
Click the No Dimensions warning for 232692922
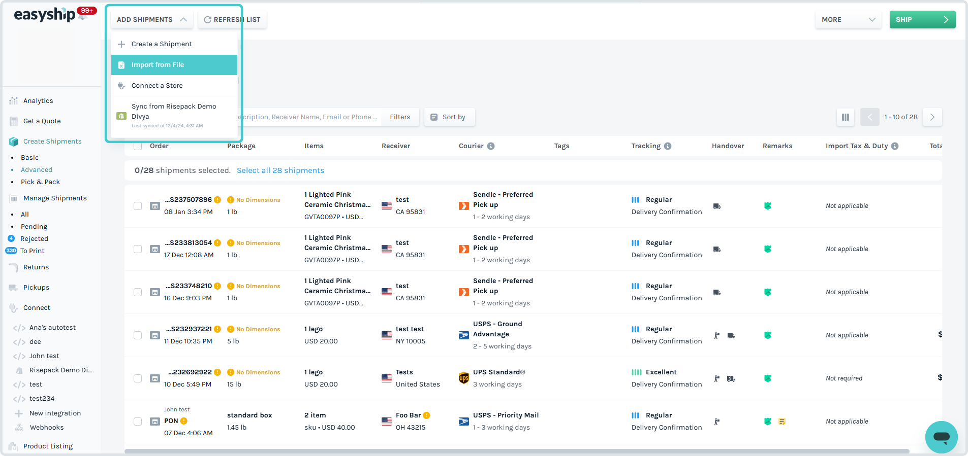(x=254, y=372)
